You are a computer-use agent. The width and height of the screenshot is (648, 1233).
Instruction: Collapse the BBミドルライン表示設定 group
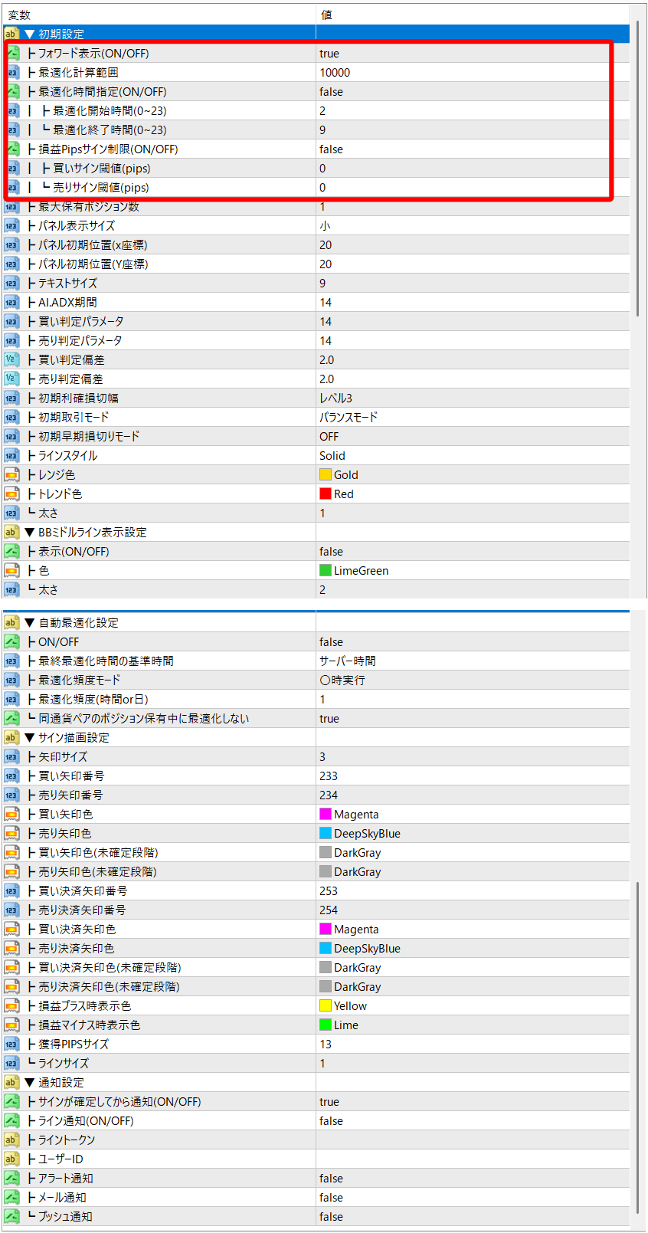click(30, 532)
